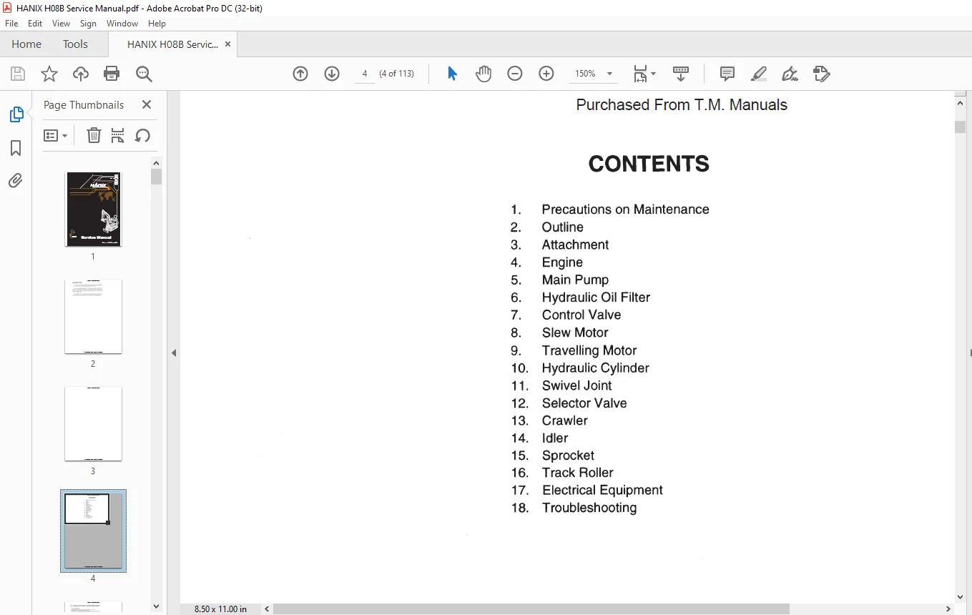Show the Page Thumbnails pane icon

coord(16,114)
